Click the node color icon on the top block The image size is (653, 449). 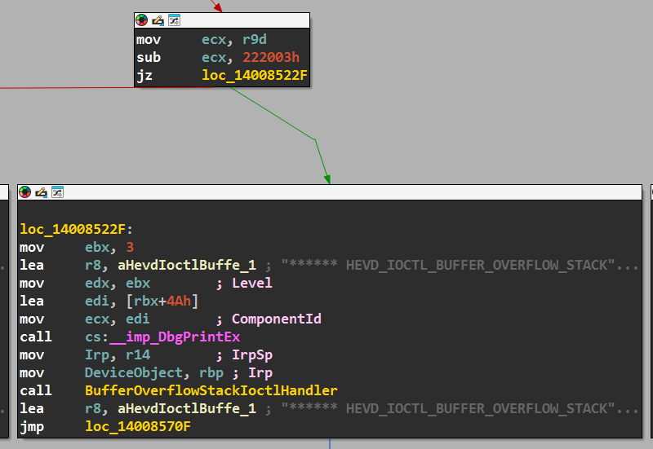142,20
